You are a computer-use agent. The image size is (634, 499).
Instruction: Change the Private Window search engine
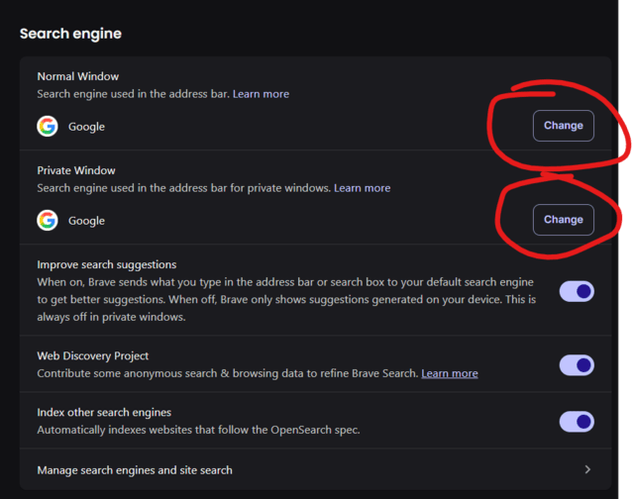pyautogui.click(x=564, y=220)
